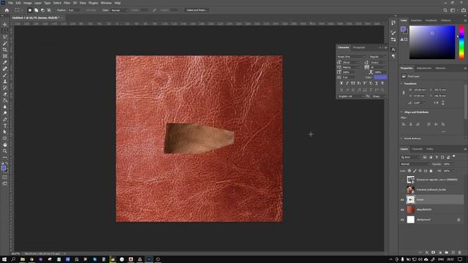
Task: Select the Pen tool
Action: (x=5, y=119)
